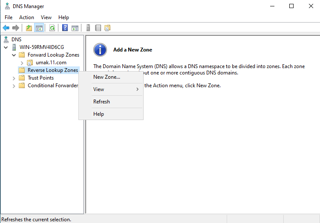The width and height of the screenshot is (320, 223).
Task: Click the DNS root node icon
Action: pos(6,40)
